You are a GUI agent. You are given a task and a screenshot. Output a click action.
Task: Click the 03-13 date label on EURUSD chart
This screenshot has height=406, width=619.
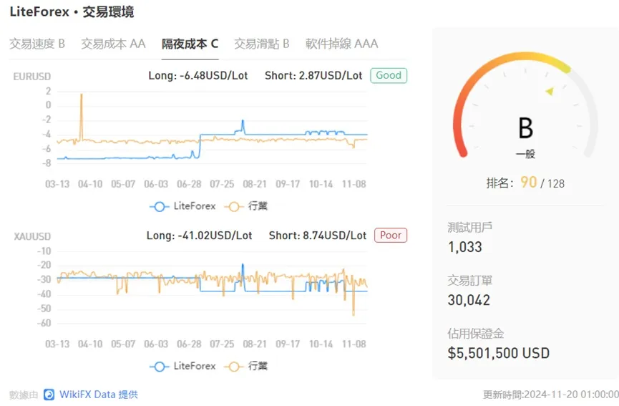[57, 184]
